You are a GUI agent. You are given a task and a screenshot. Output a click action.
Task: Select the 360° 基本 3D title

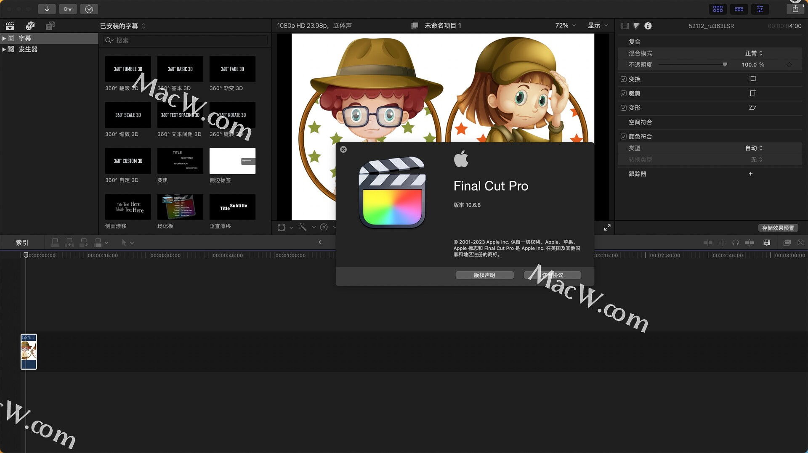pyautogui.click(x=180, y=69)
